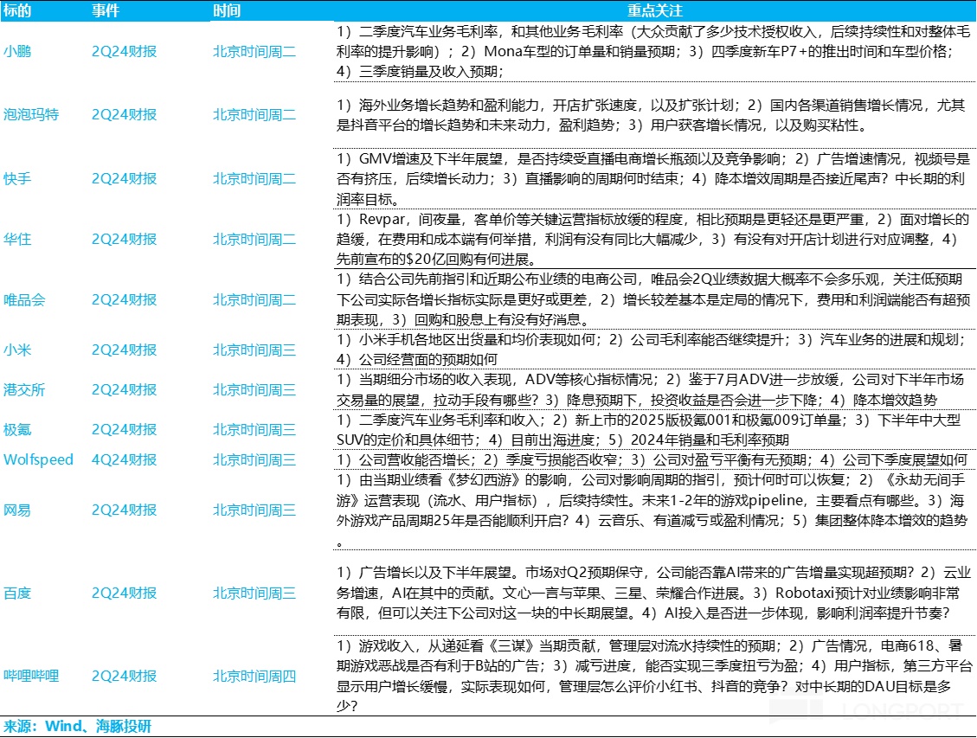Click the 泡泡玛特 company name
This screenshot has height=738, width=977.
click(x=31, y=114)
